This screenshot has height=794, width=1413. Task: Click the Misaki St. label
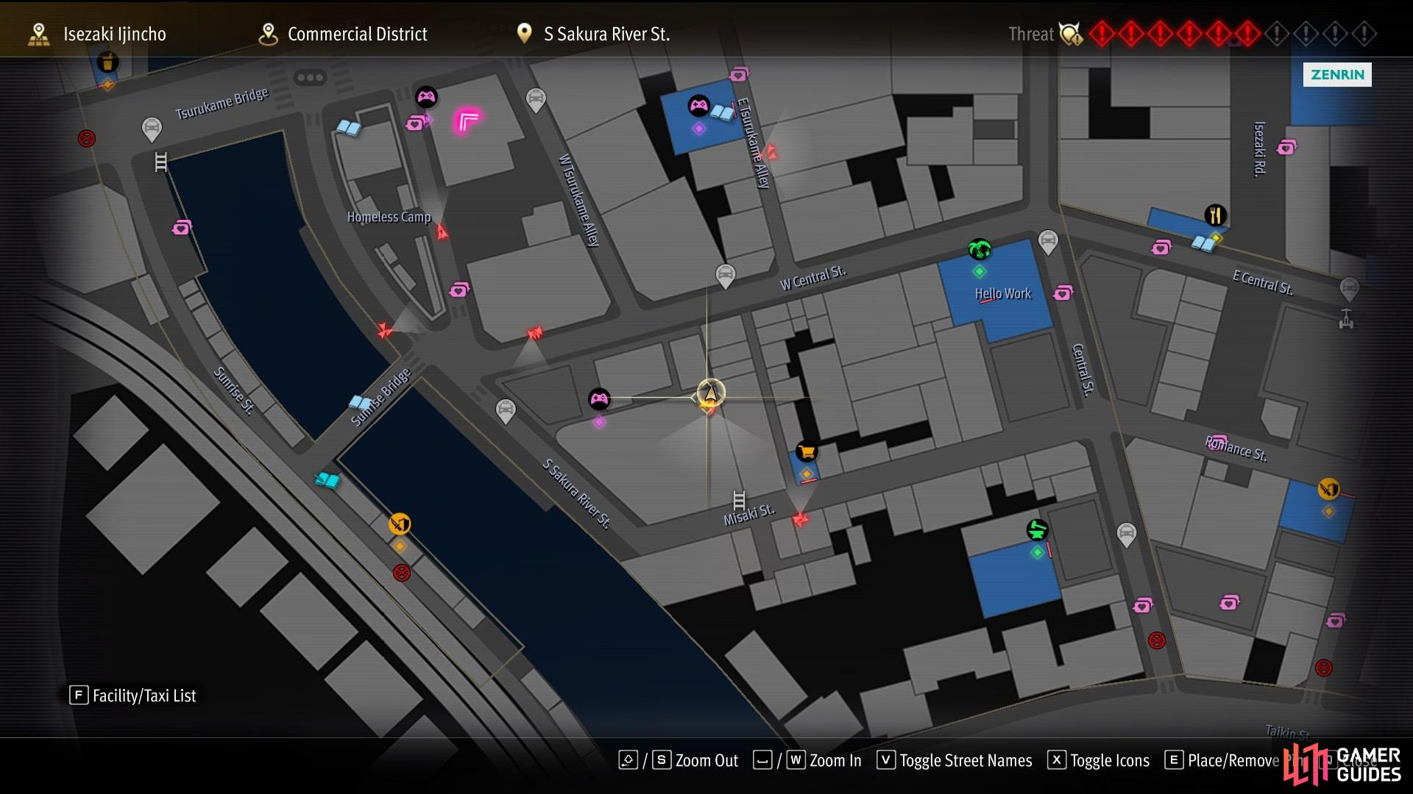tap(749, 515)
